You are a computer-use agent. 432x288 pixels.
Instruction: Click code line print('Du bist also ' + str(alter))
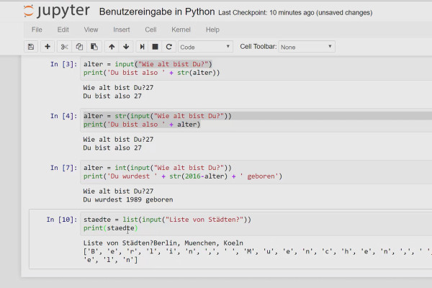(x=151, y=73)
